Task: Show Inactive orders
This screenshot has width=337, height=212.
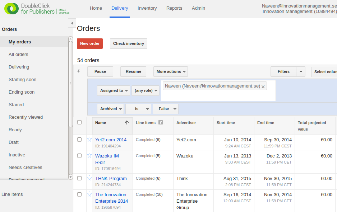Action: coord(17,155)
